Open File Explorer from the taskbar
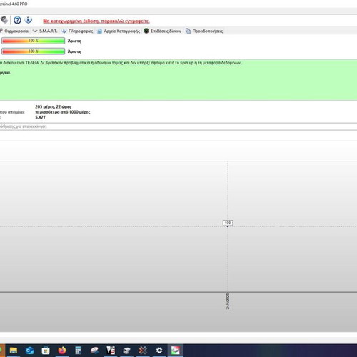Image resolution: width=357 pixels, height=357 pixels. (x=14, y=351)
